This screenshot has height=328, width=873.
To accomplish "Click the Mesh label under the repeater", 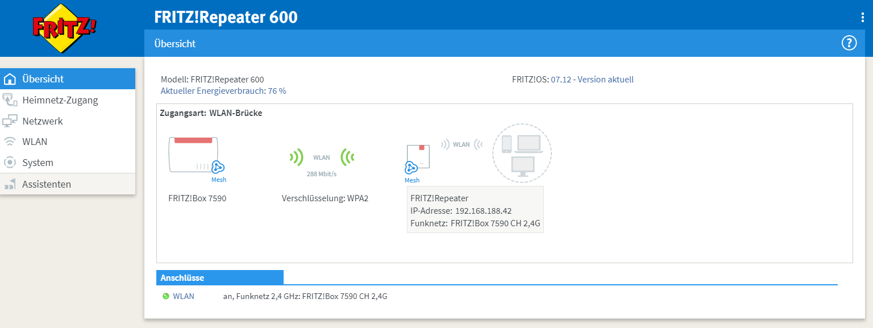I will tap(412, 180).
